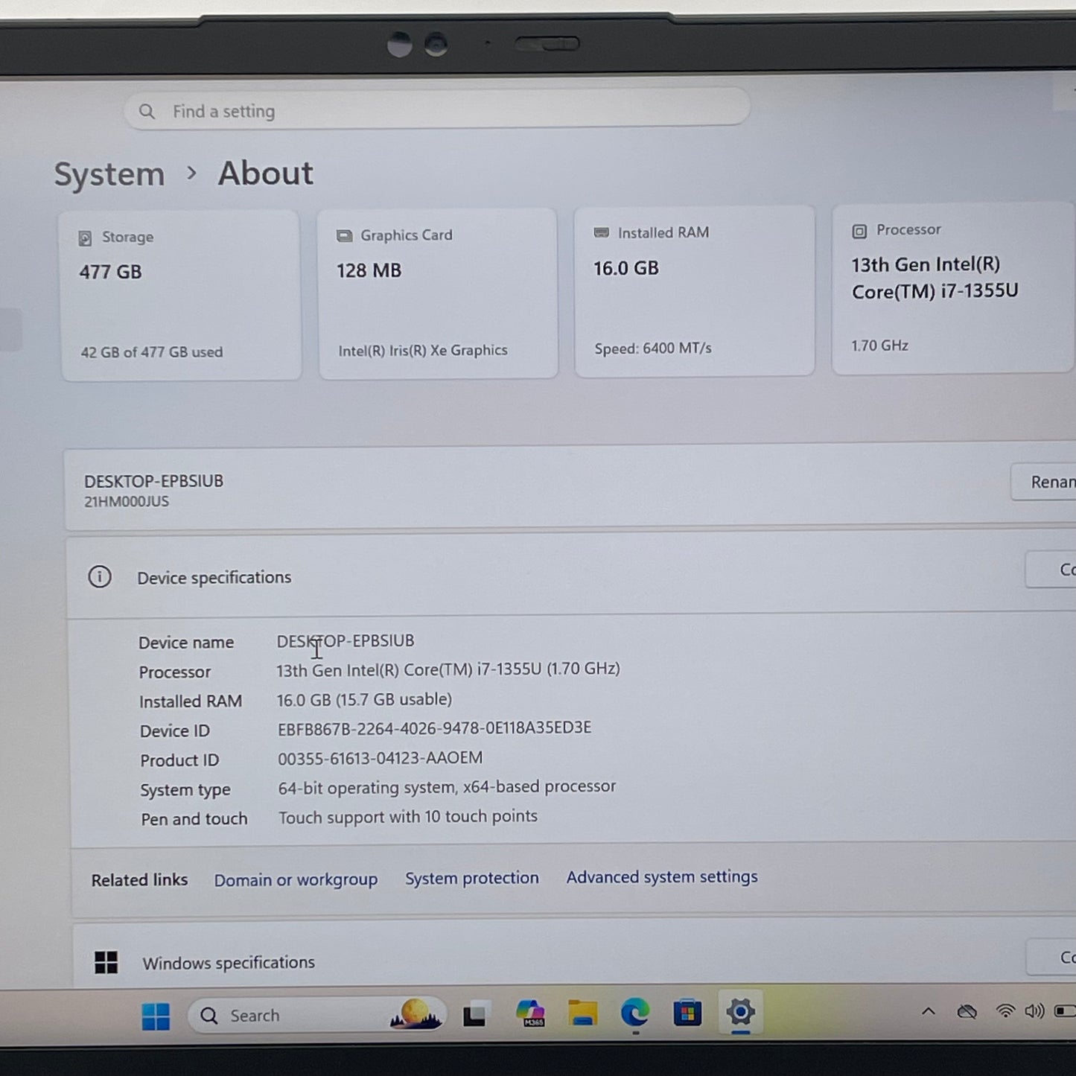Rename this PC button
Image resolution: width=1076 pixels, height=1076 pixels.
pos(1043,482)
